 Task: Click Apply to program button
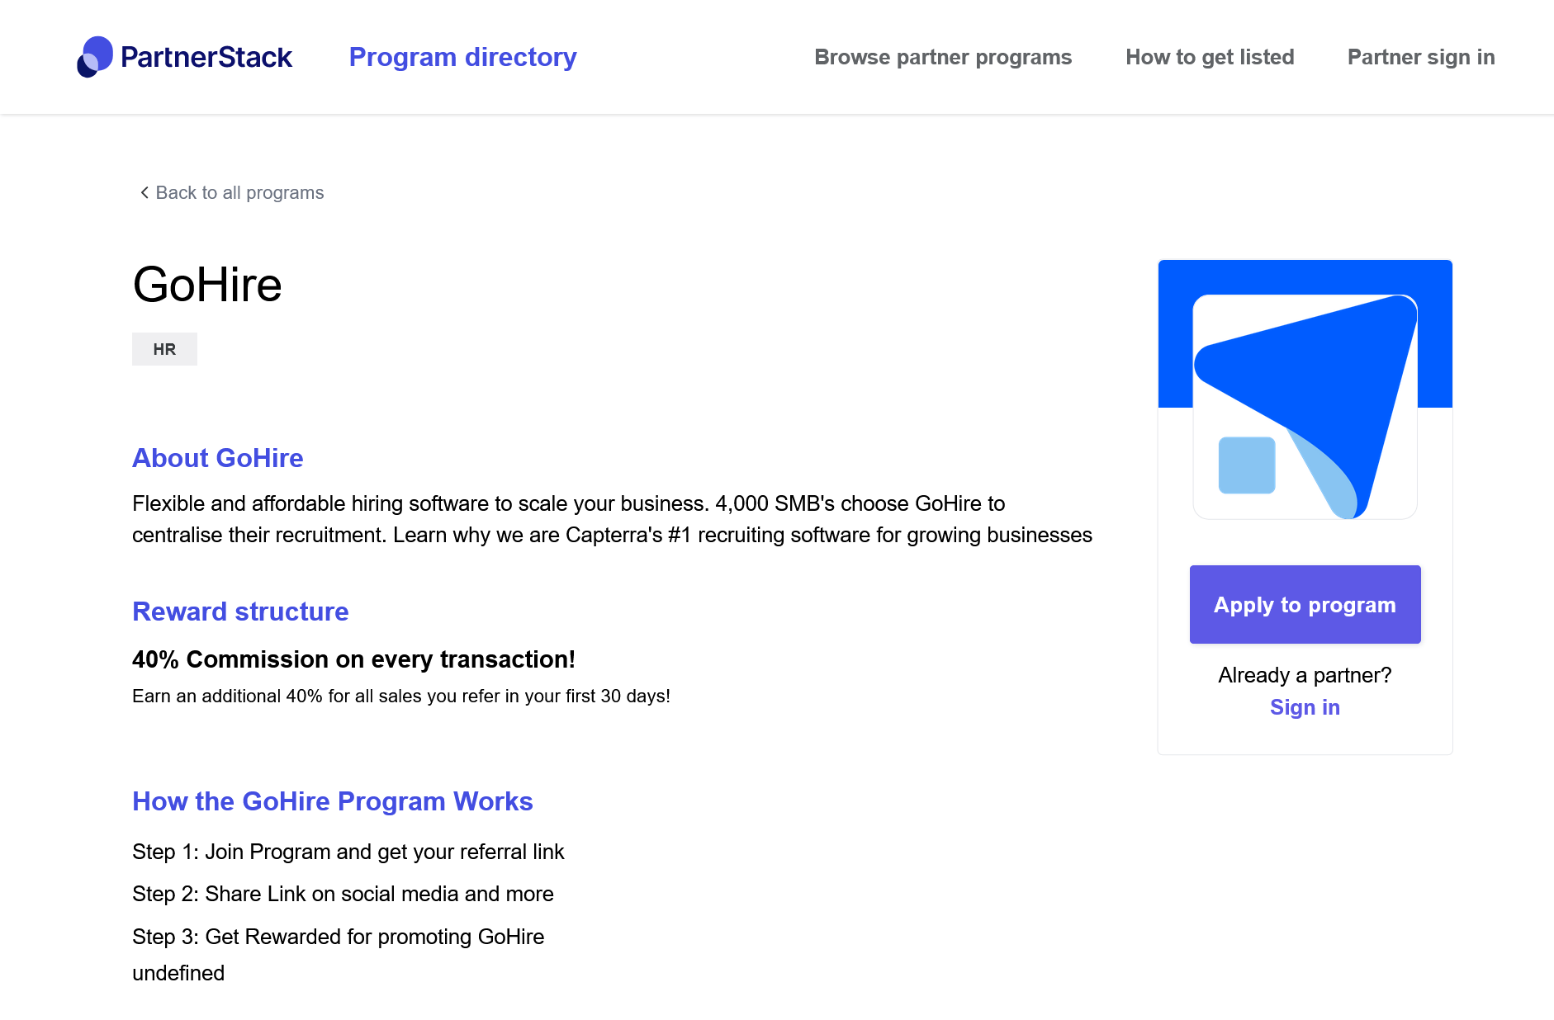(x=1305, y=604)
